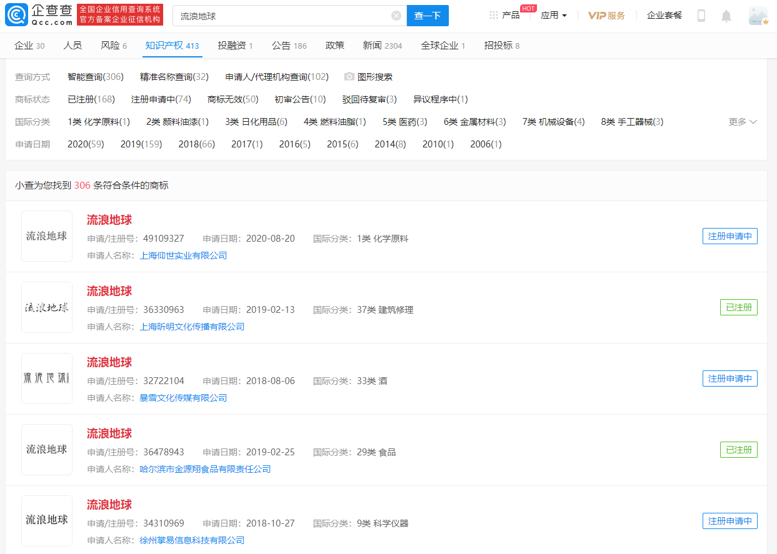This screenshot has width=777, height=554.
Task: Filter by 5类 医药 category
Action: 405,122
